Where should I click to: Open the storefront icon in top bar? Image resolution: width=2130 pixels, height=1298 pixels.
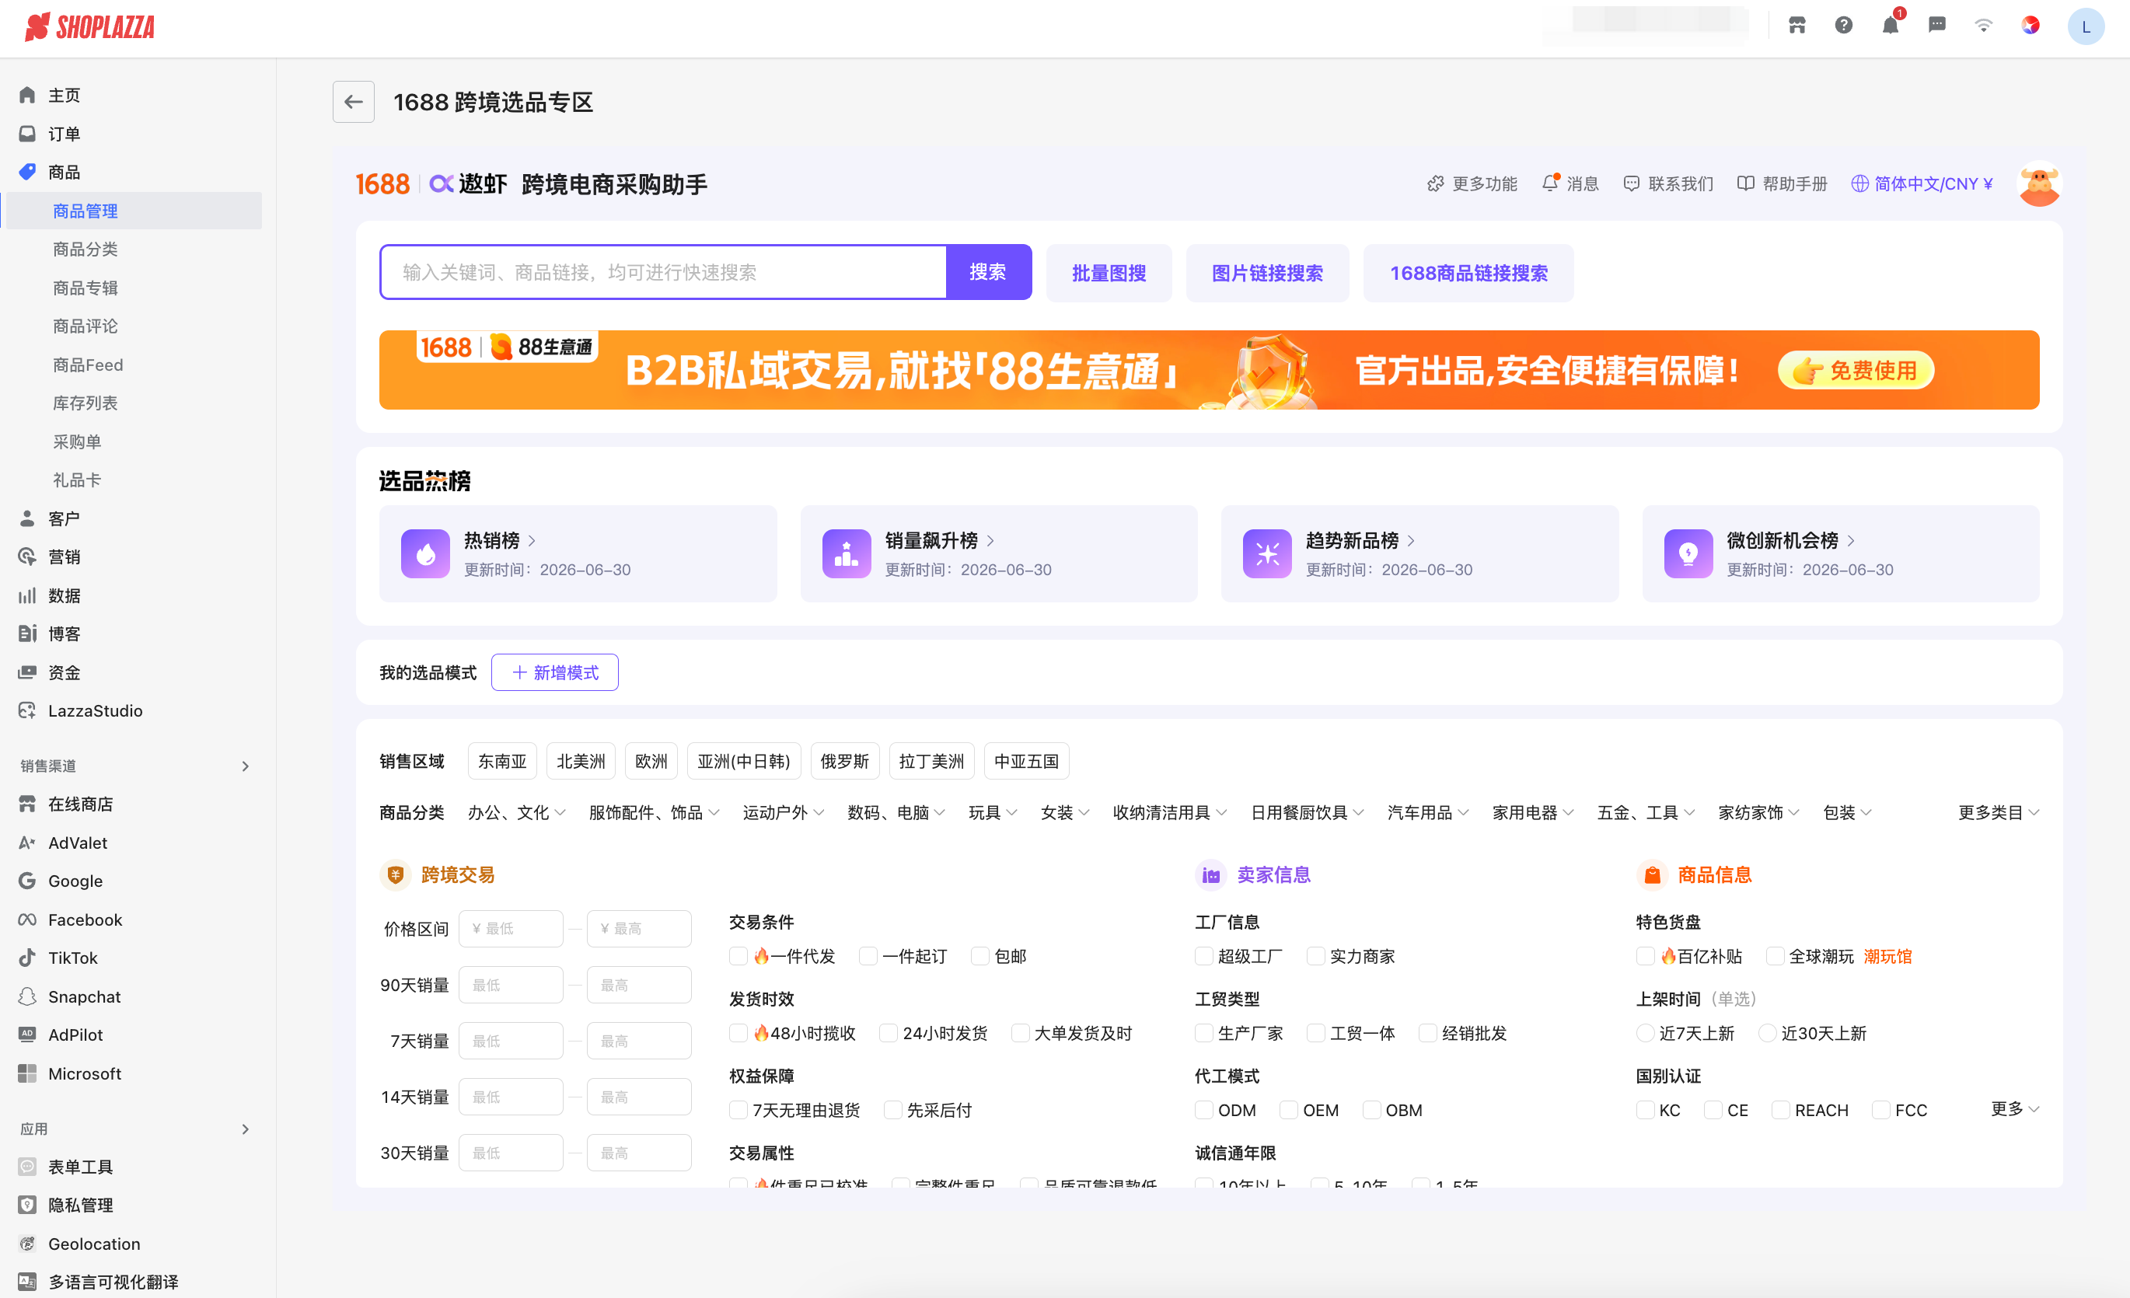point(1797,25)
